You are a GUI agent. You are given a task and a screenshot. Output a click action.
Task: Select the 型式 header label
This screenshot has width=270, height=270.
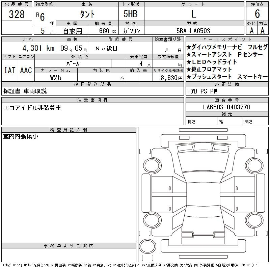pos(192,23)
